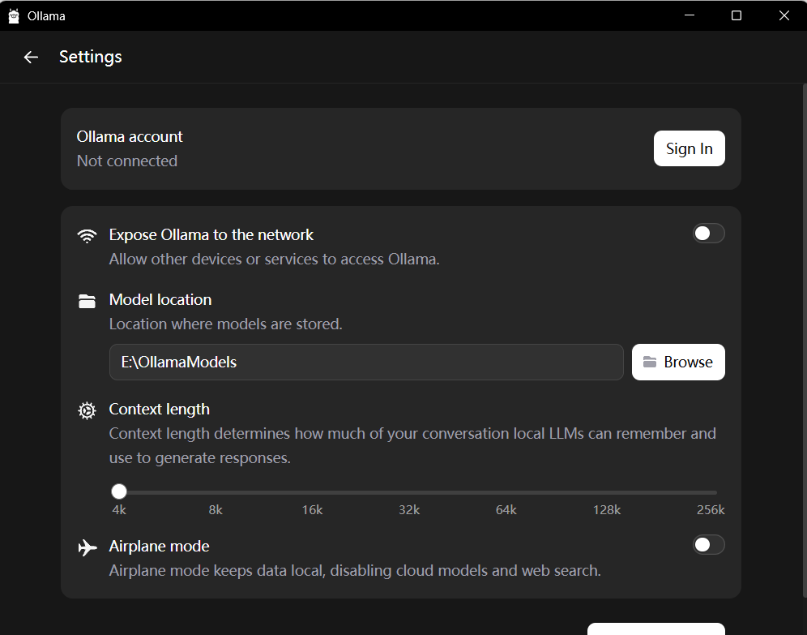Enable Airplane mode switch
The height and width of the screenshot is (635, 807).
[x=709, y=545]
